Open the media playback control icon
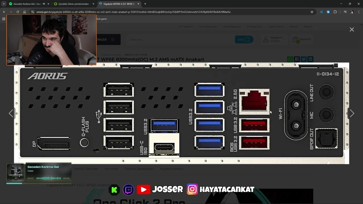Viewport: 363px width, 204px height. click(345, 12)
